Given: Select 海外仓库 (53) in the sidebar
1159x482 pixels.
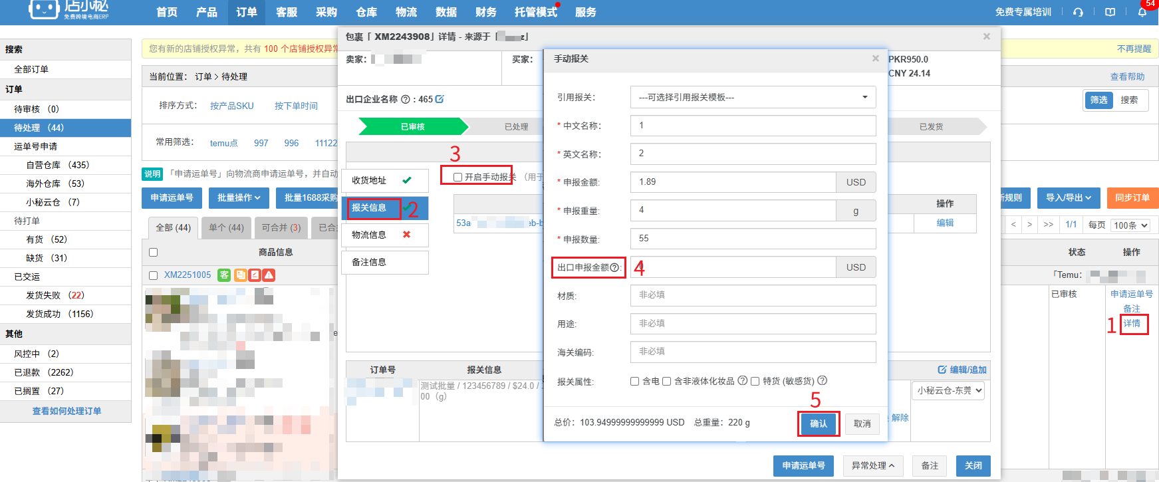Looking at the screenshot, I should (x=65, y=183).
